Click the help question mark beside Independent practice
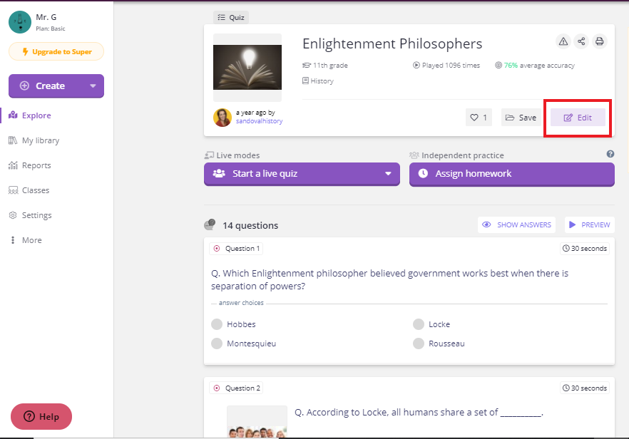 click(x=610, y=154)
